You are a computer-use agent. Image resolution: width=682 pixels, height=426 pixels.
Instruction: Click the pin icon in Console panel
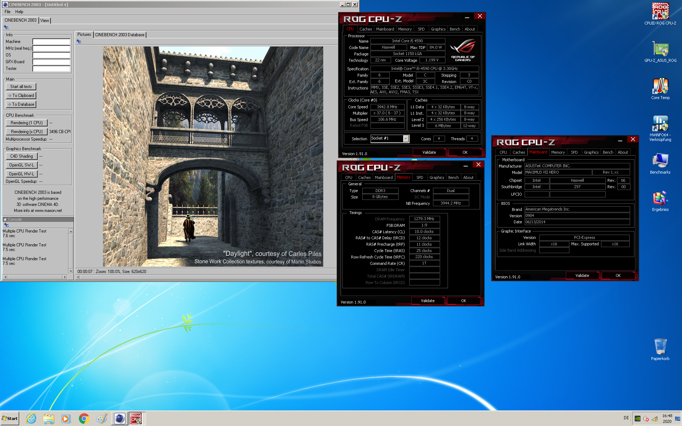(6, 225)
